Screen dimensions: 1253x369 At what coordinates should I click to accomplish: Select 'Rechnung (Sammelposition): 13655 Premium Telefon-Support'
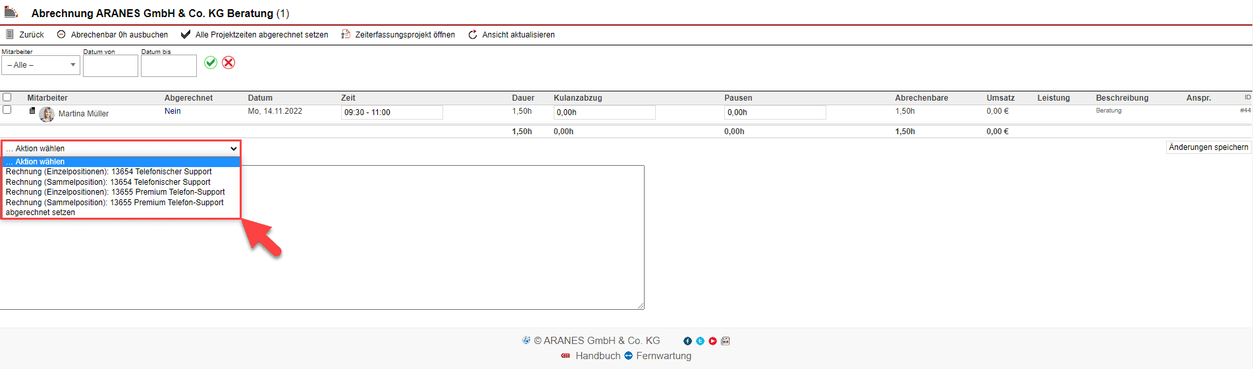coord(115,203)
